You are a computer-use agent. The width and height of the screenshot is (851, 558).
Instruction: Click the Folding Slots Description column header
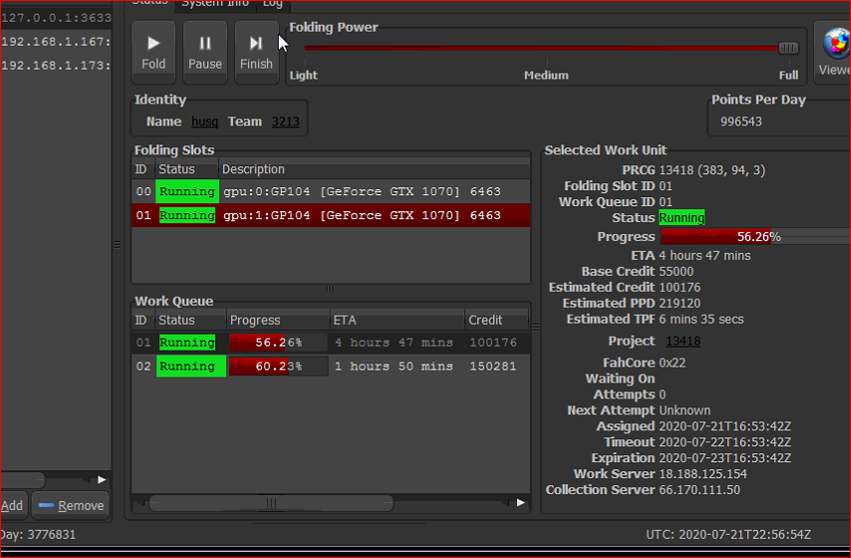pyautogui.click(x=375, y=169)
